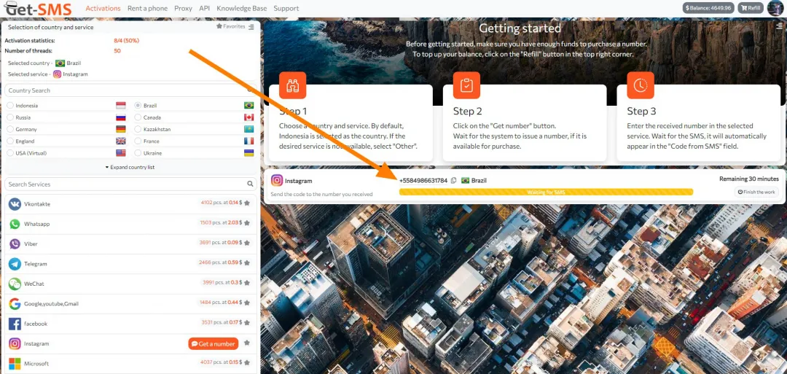This screenshot has width=787, height=374.
Task: Add Vkontakte to favorites with star
Action: tap(247, 203)
